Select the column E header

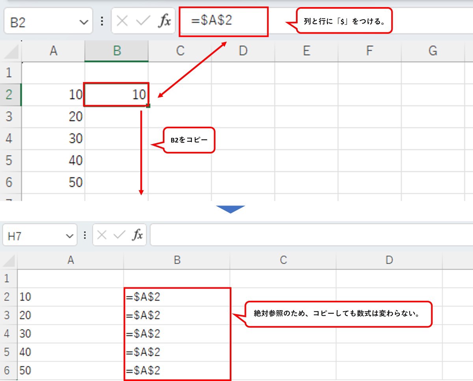click(x=306, y=51)
